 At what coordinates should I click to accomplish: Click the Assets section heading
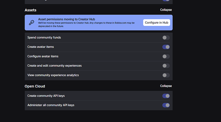(30, 10)
